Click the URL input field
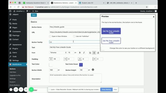The image size is (166, 93). click(75, 32)
